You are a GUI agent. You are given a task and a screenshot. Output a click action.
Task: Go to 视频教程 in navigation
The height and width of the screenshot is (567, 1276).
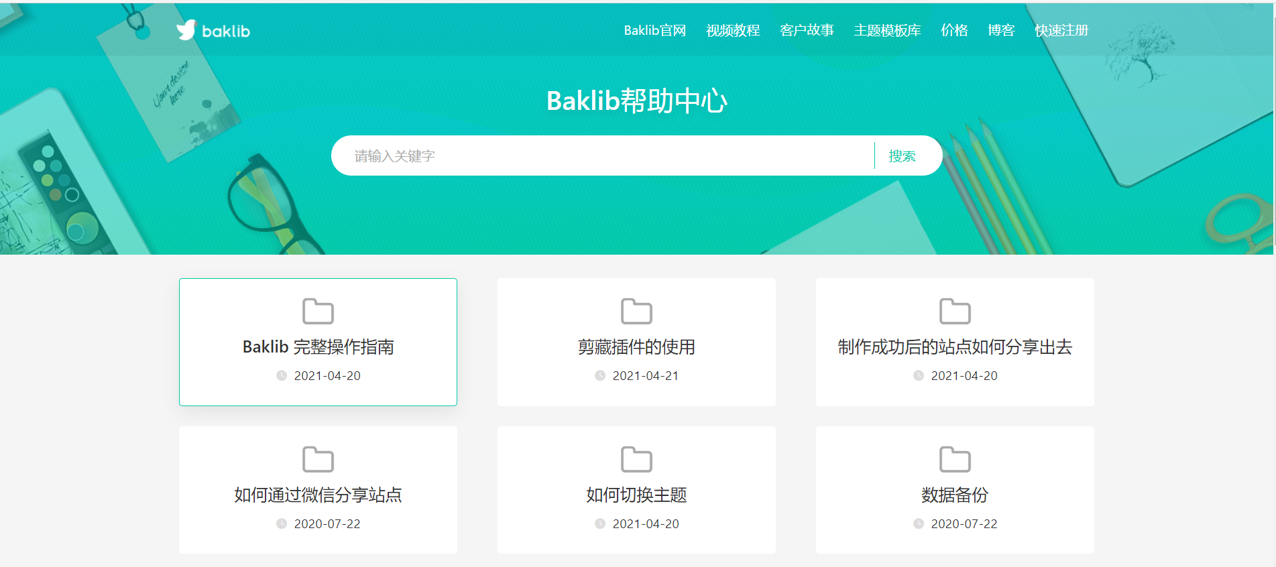(x=733, y=31)
